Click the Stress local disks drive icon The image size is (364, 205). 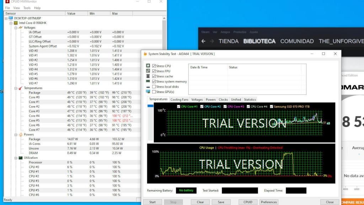[148, 86]
